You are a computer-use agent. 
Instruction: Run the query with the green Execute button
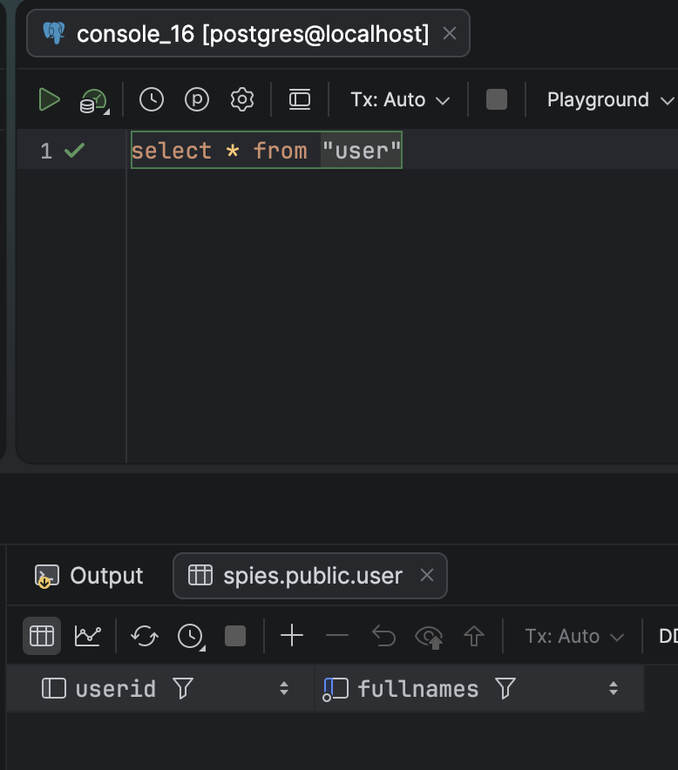click(49, 99)
